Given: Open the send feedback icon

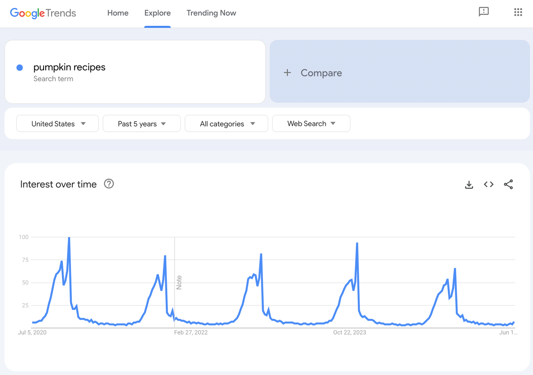Looking at the screenshot, I should (x=483, y=12).
